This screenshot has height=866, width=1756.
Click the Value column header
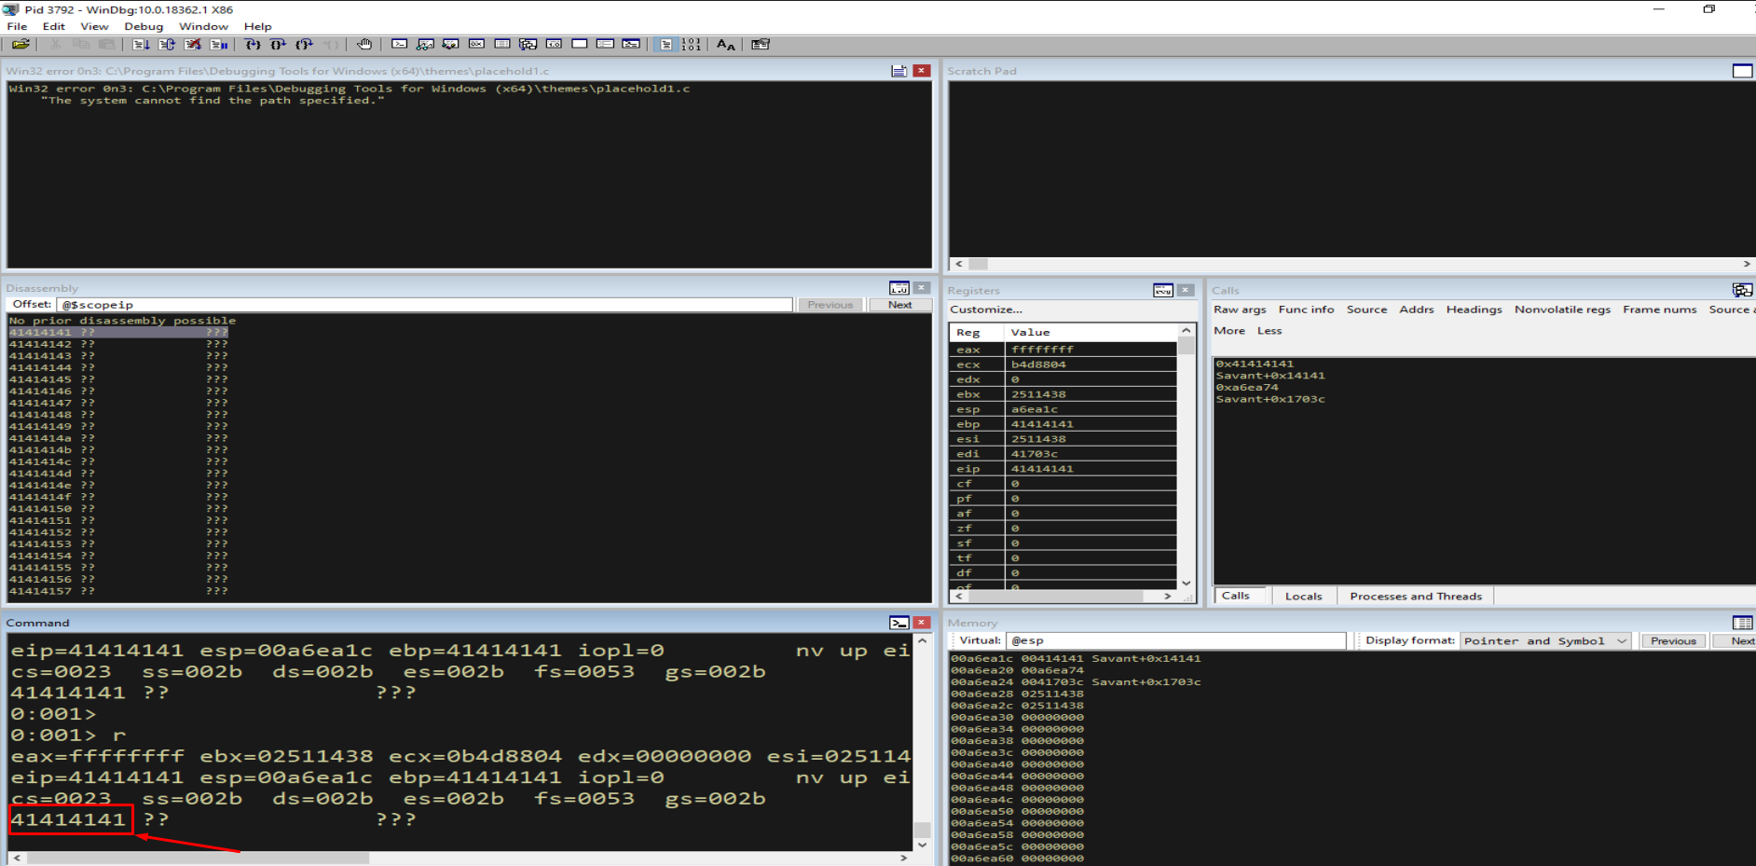pyautogui.click(x=1091, y=332)
